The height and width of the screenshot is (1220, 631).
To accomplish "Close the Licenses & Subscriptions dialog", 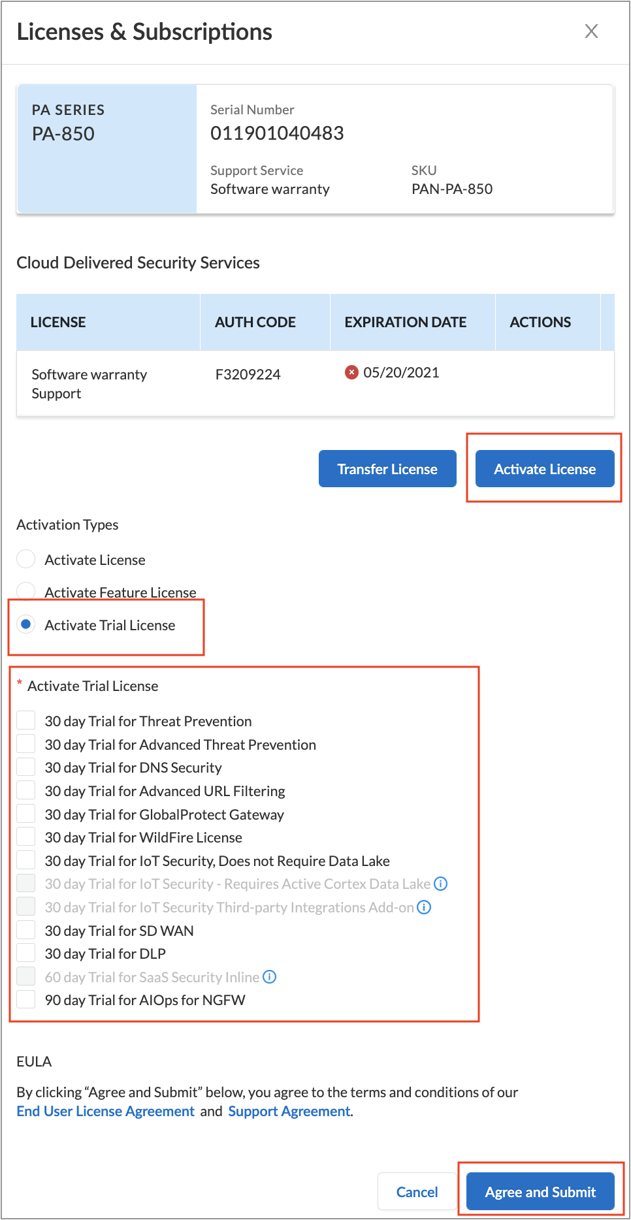I will coord(591,31).
